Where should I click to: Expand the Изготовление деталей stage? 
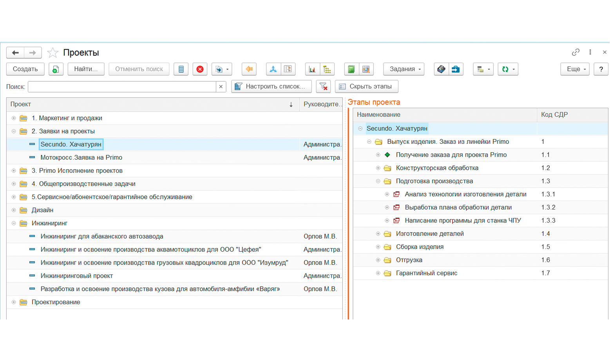click(378, 234)
